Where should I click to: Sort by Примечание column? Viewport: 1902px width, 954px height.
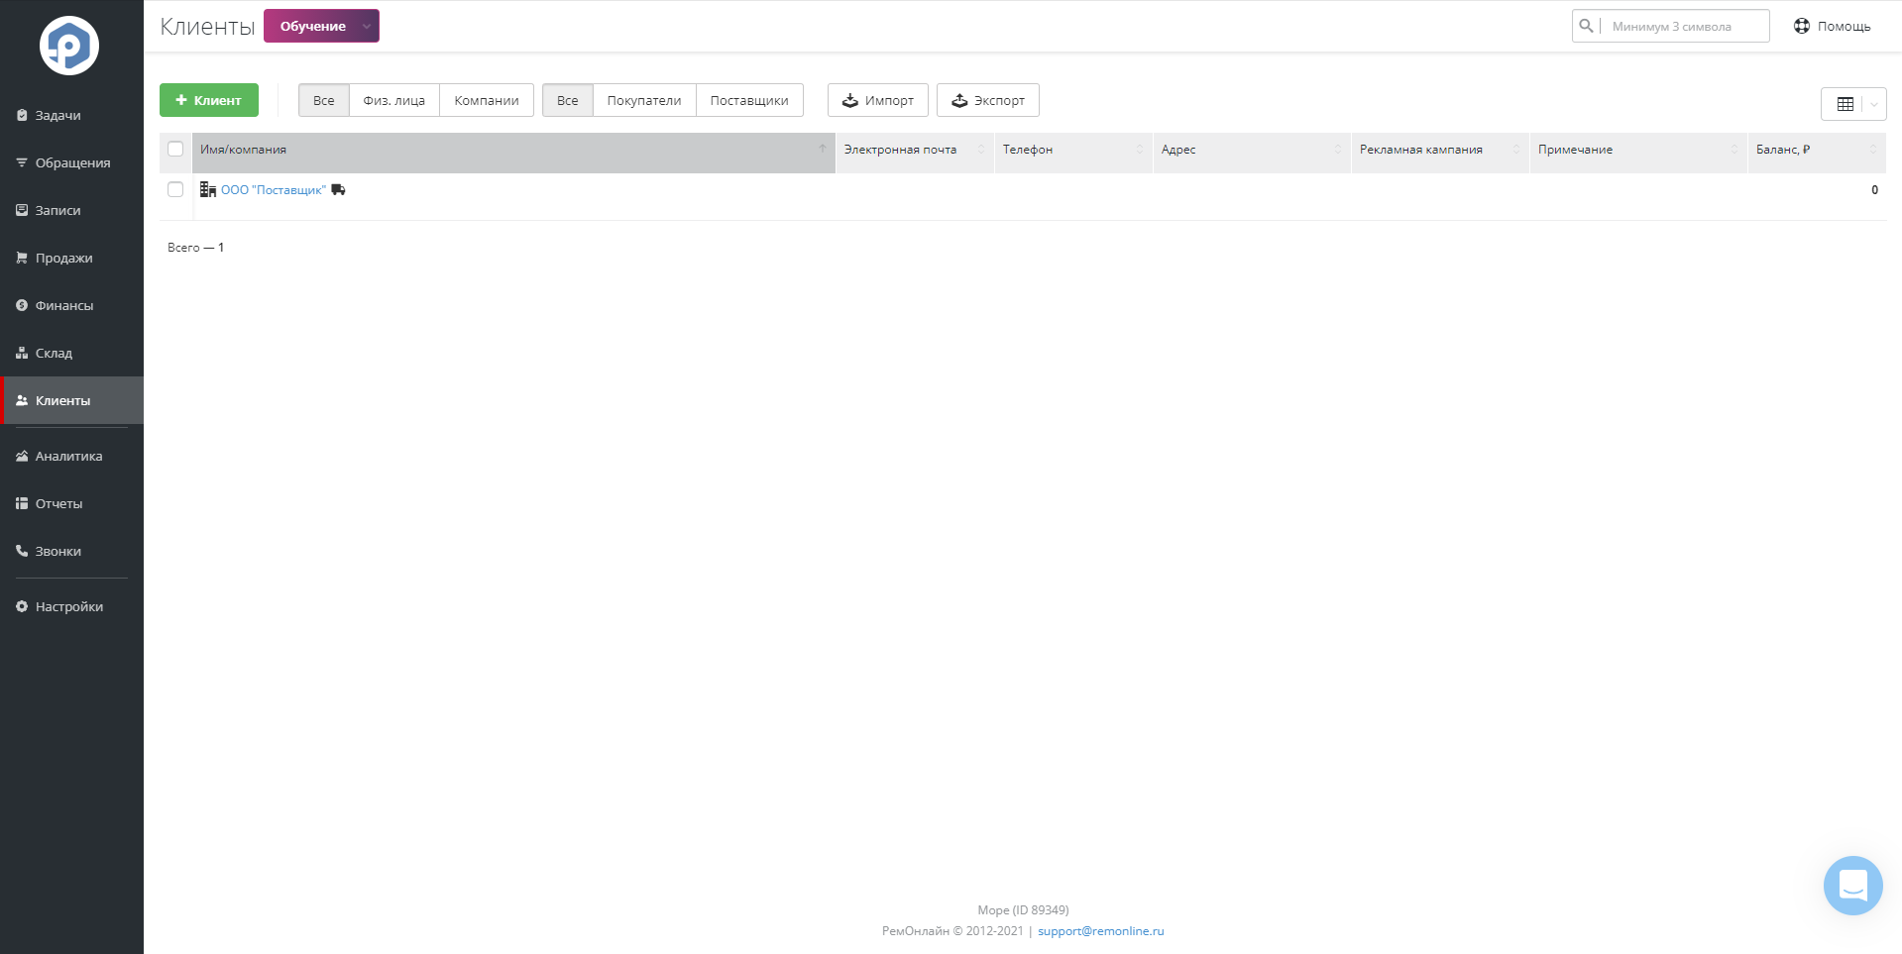coord(1638,153)
